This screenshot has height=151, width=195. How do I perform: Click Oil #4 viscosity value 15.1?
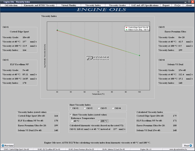(181, 79)
